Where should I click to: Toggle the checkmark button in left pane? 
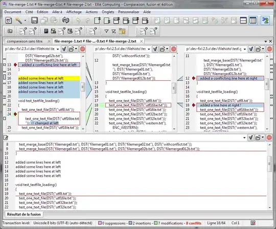click(64, 49)
